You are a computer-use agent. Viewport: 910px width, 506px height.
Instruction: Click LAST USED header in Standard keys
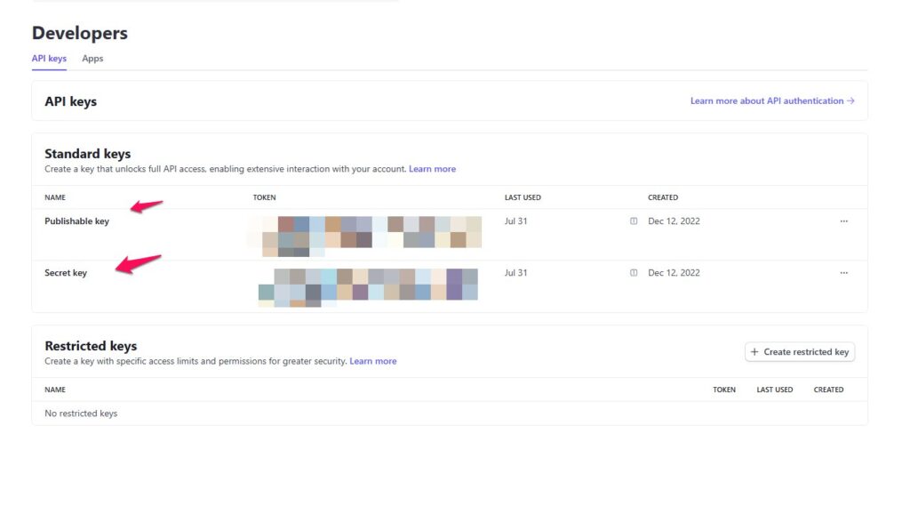(523, 197)
